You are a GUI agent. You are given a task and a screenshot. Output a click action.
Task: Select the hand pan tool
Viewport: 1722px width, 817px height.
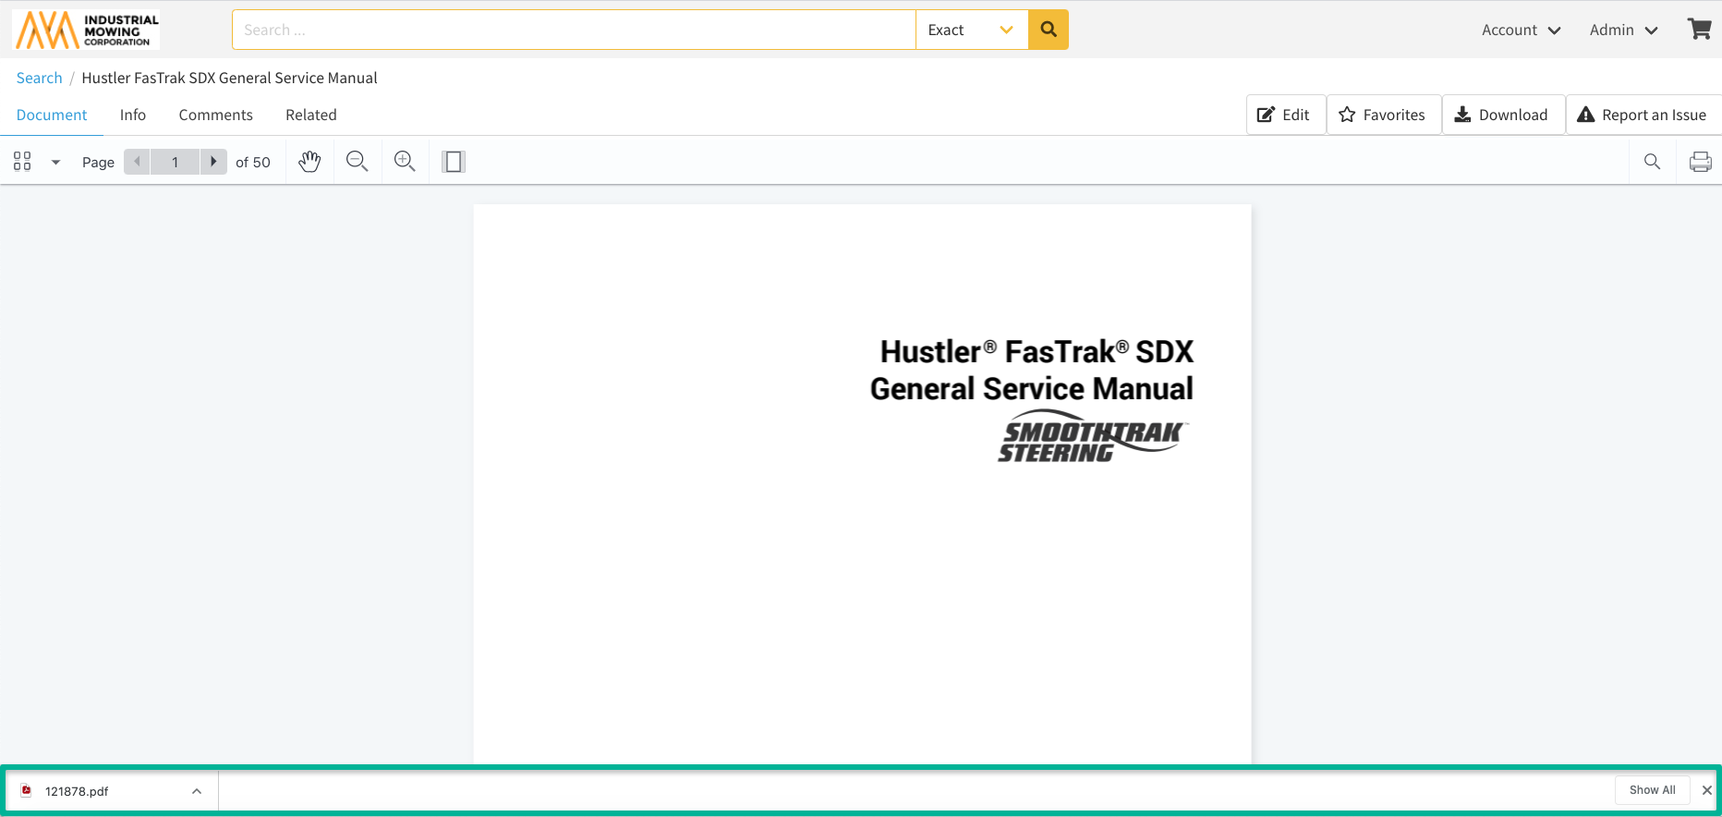(x=309, y=162)
